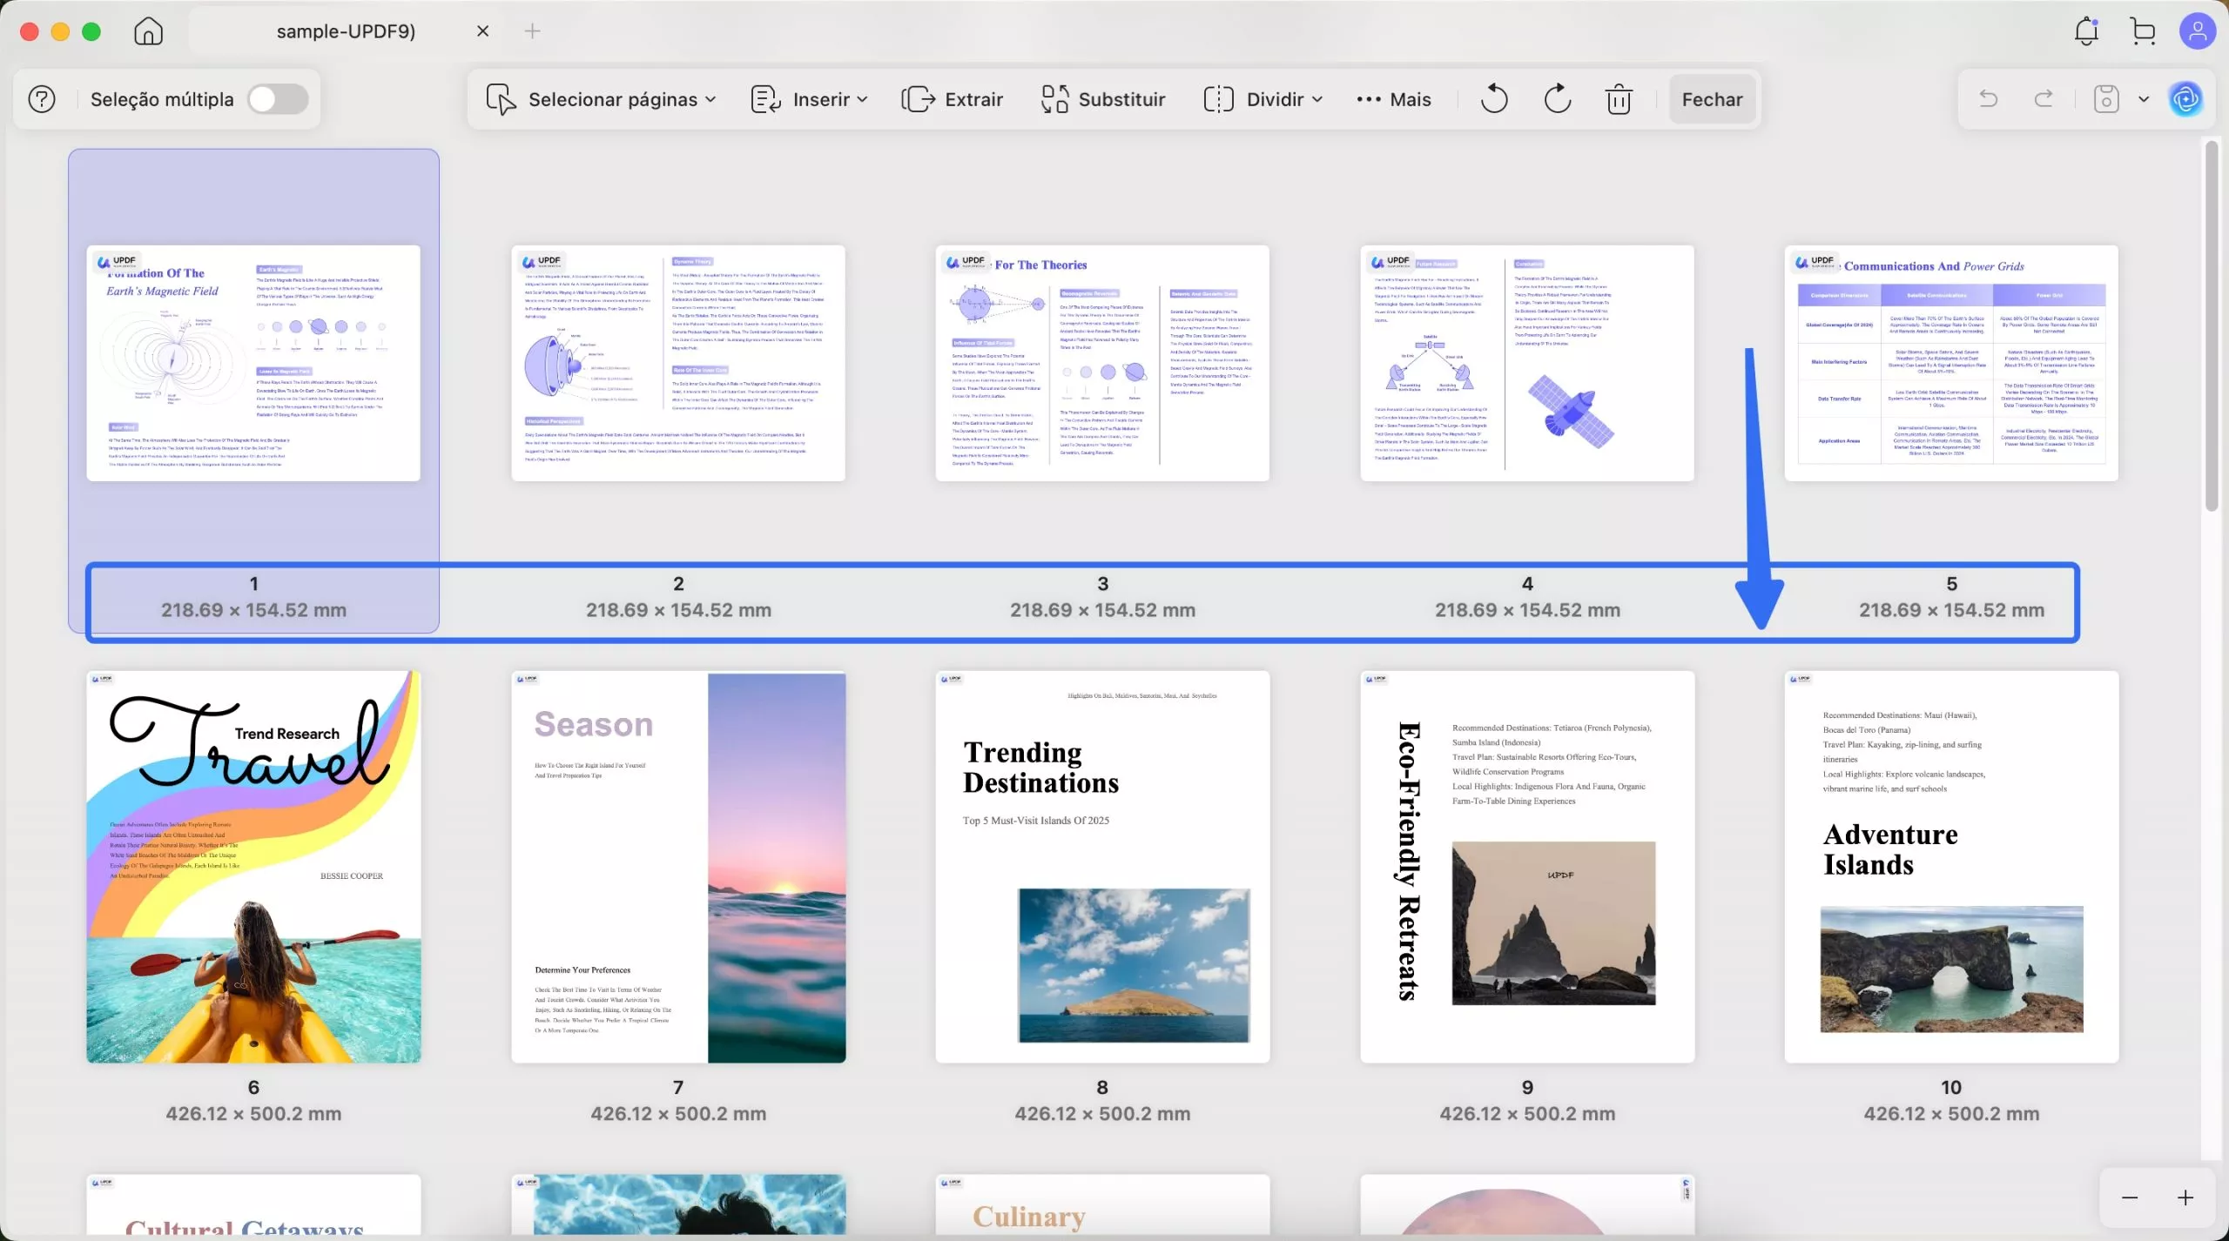Click the Extrair button
The height and width of the screenshot is (1241, 2229).
pos(953,99)
